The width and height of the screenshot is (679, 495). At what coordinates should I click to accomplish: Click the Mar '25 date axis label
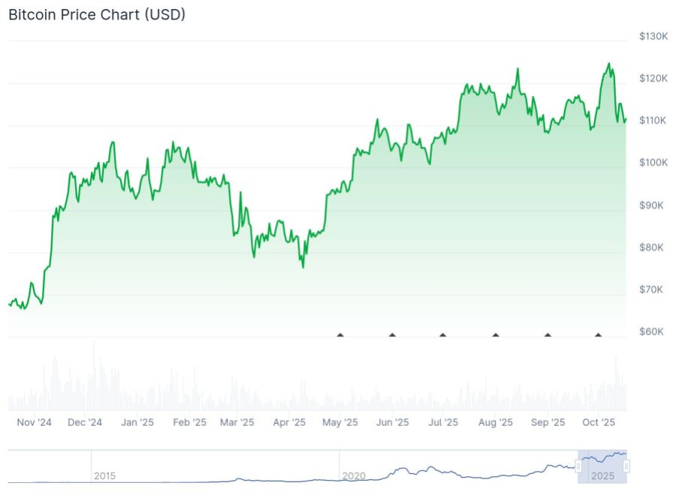238,423
